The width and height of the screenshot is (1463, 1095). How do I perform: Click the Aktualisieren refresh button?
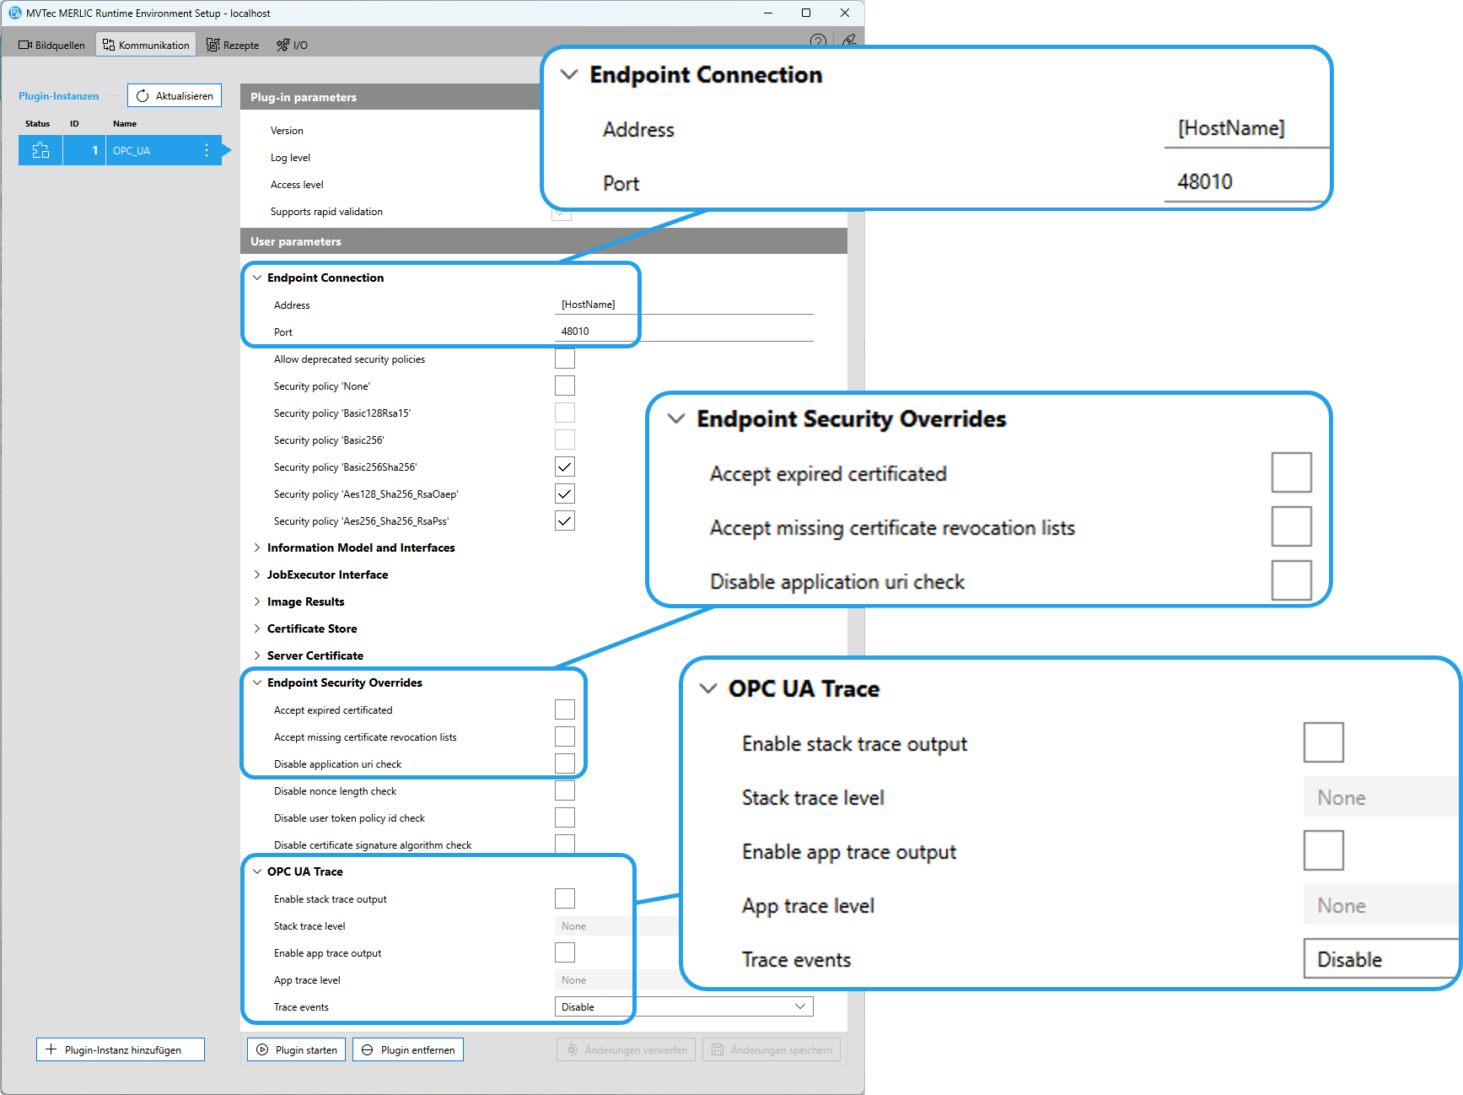tap(175, 96)
